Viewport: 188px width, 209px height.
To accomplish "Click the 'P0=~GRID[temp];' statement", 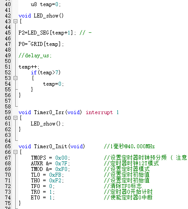I will point(41,44).
